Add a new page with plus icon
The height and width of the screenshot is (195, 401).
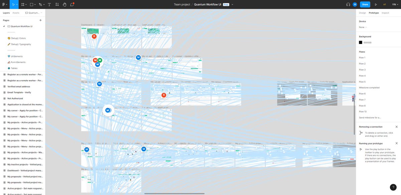40,20
